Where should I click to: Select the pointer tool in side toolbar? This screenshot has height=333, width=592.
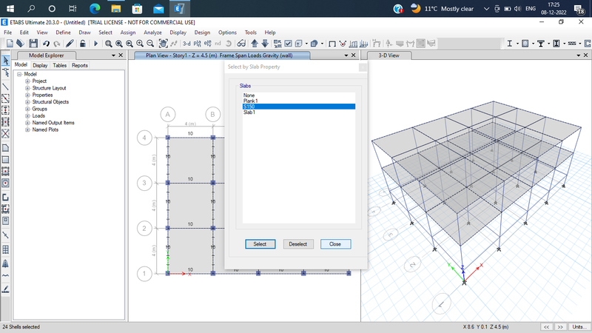[x=6, y=61]
